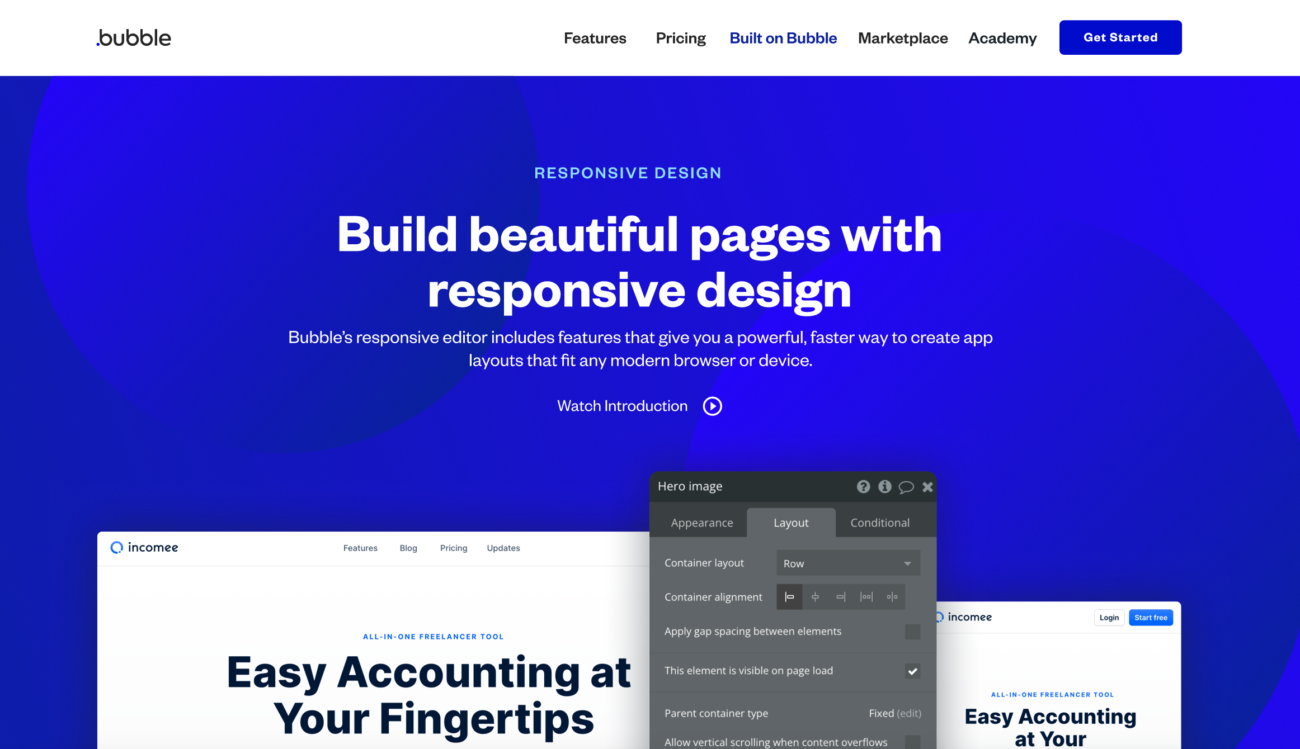This screenshot has height=749, width=1300.
Task: Click the comment icon in Hero image panel
Action: pos(906,486)
